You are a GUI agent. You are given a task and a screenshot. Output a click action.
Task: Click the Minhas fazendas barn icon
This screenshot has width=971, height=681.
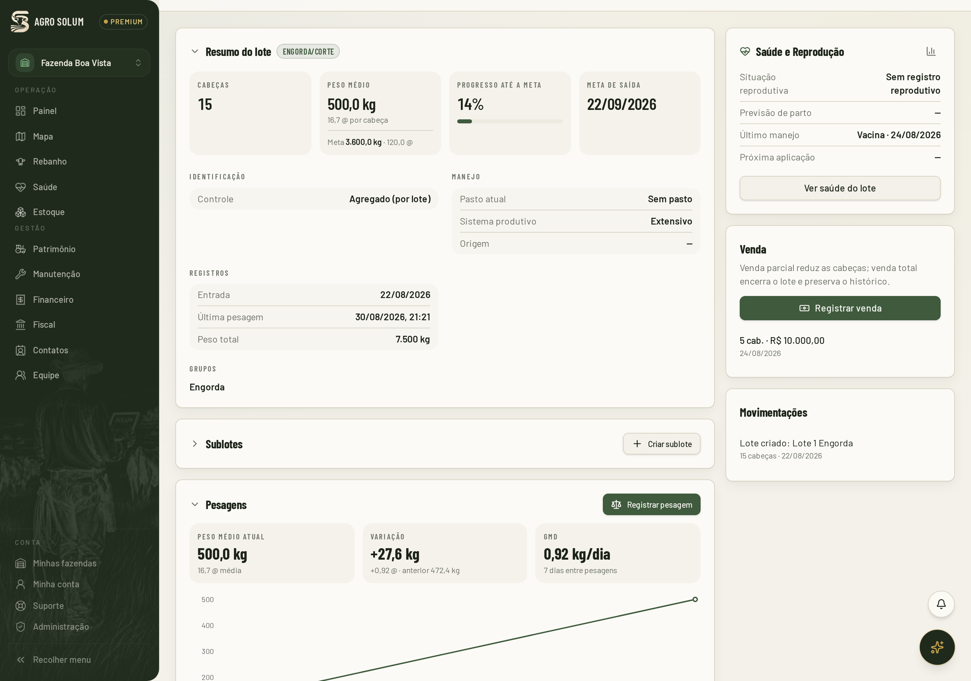click(20, 563)
